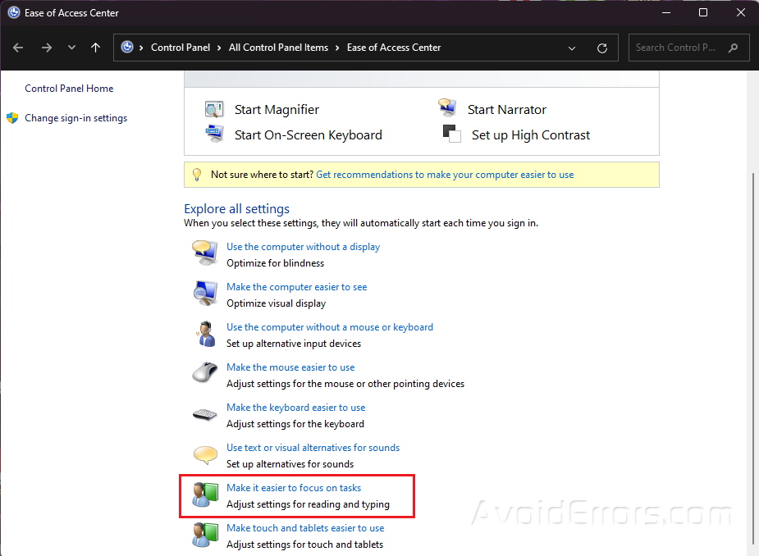Click the High Contrast icon
This screenshot has width=759, height=556.
coord(452,134)
